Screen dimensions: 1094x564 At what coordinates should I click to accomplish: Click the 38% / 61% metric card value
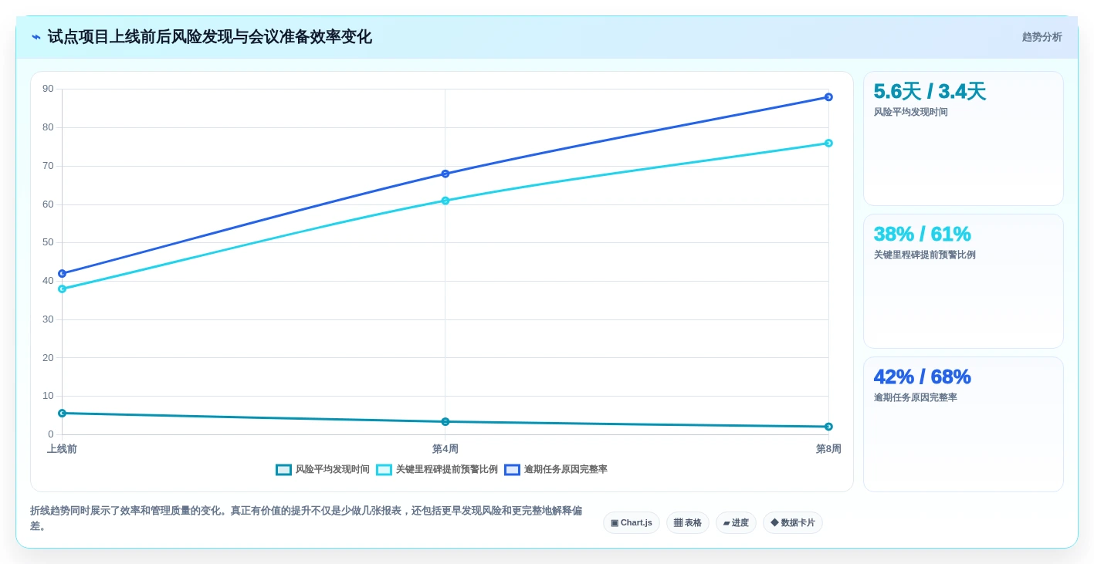coord(922,234)
